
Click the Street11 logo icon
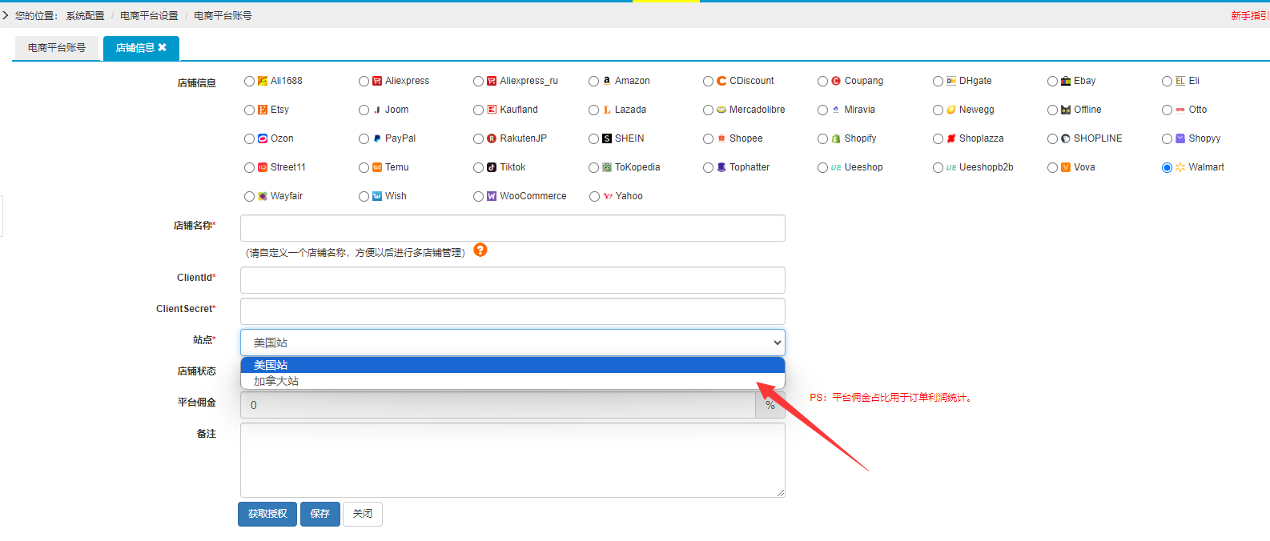click(263, 167)
